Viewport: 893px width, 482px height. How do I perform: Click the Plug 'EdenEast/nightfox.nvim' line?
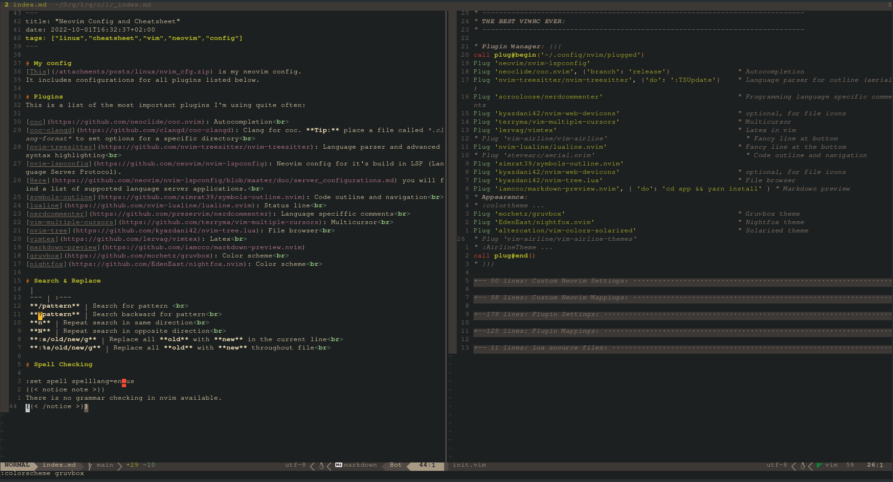tap(534, 222)
